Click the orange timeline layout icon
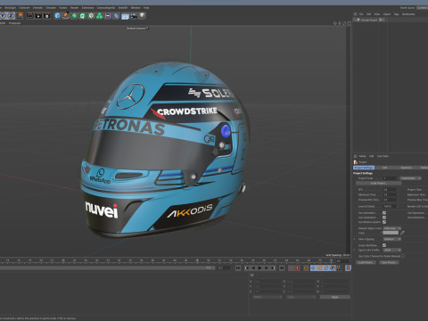The height and width of the screenshot is (321, 428). click(348, 268)
